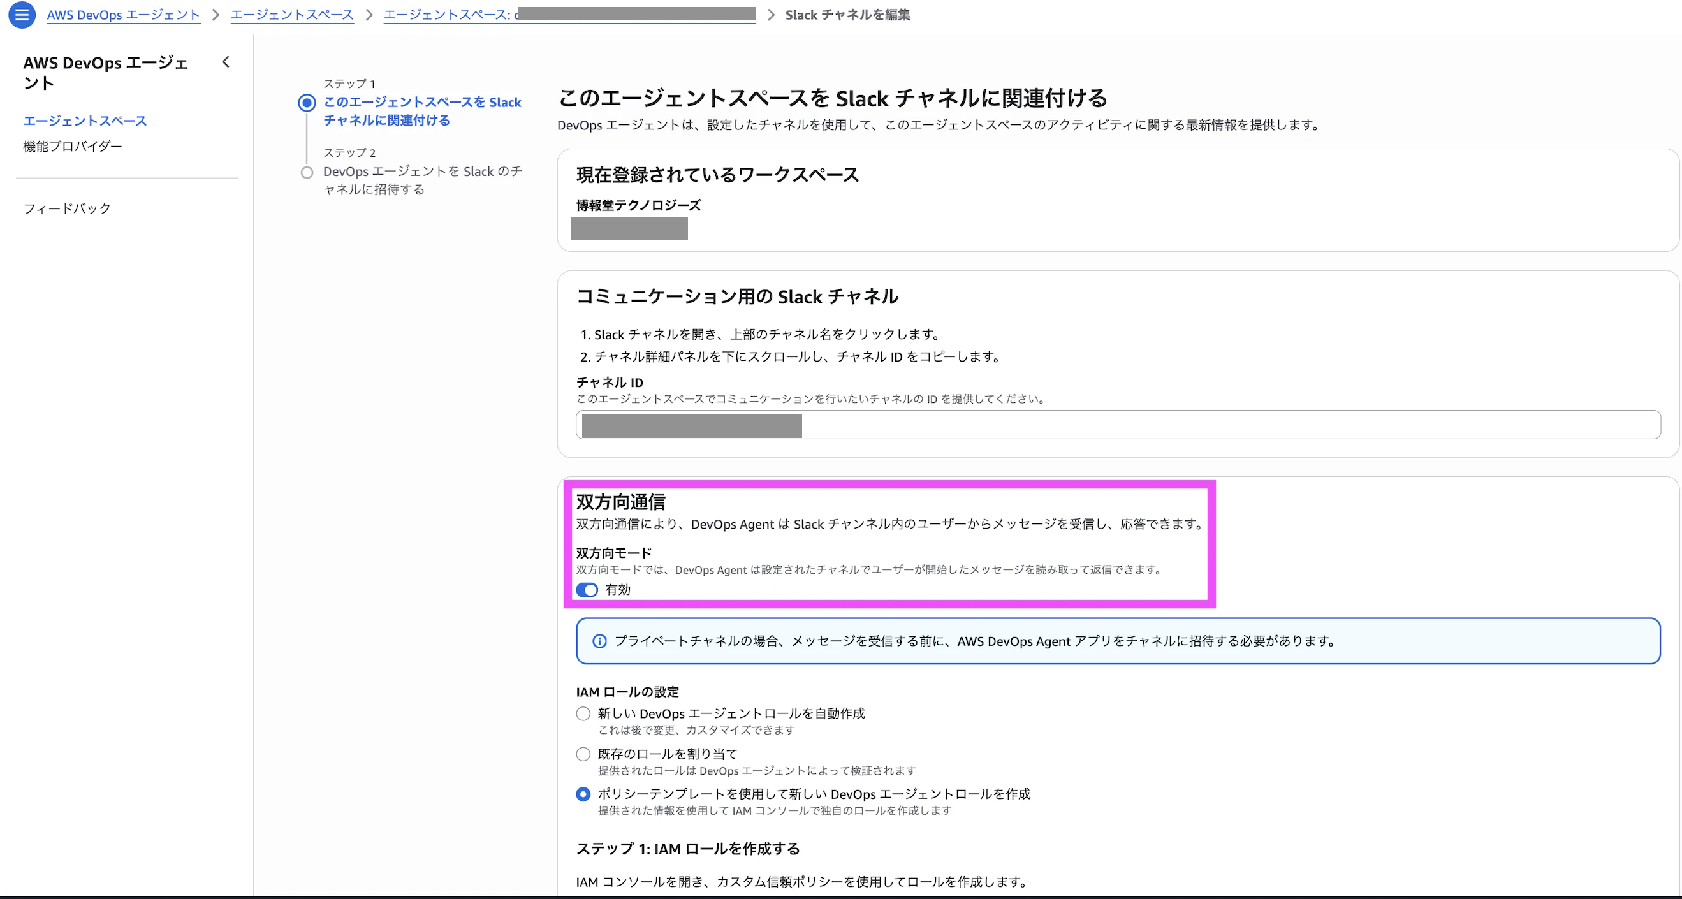Open フィードバック in the sidebar
The image size is (1682, 899).
click(67, 208)
